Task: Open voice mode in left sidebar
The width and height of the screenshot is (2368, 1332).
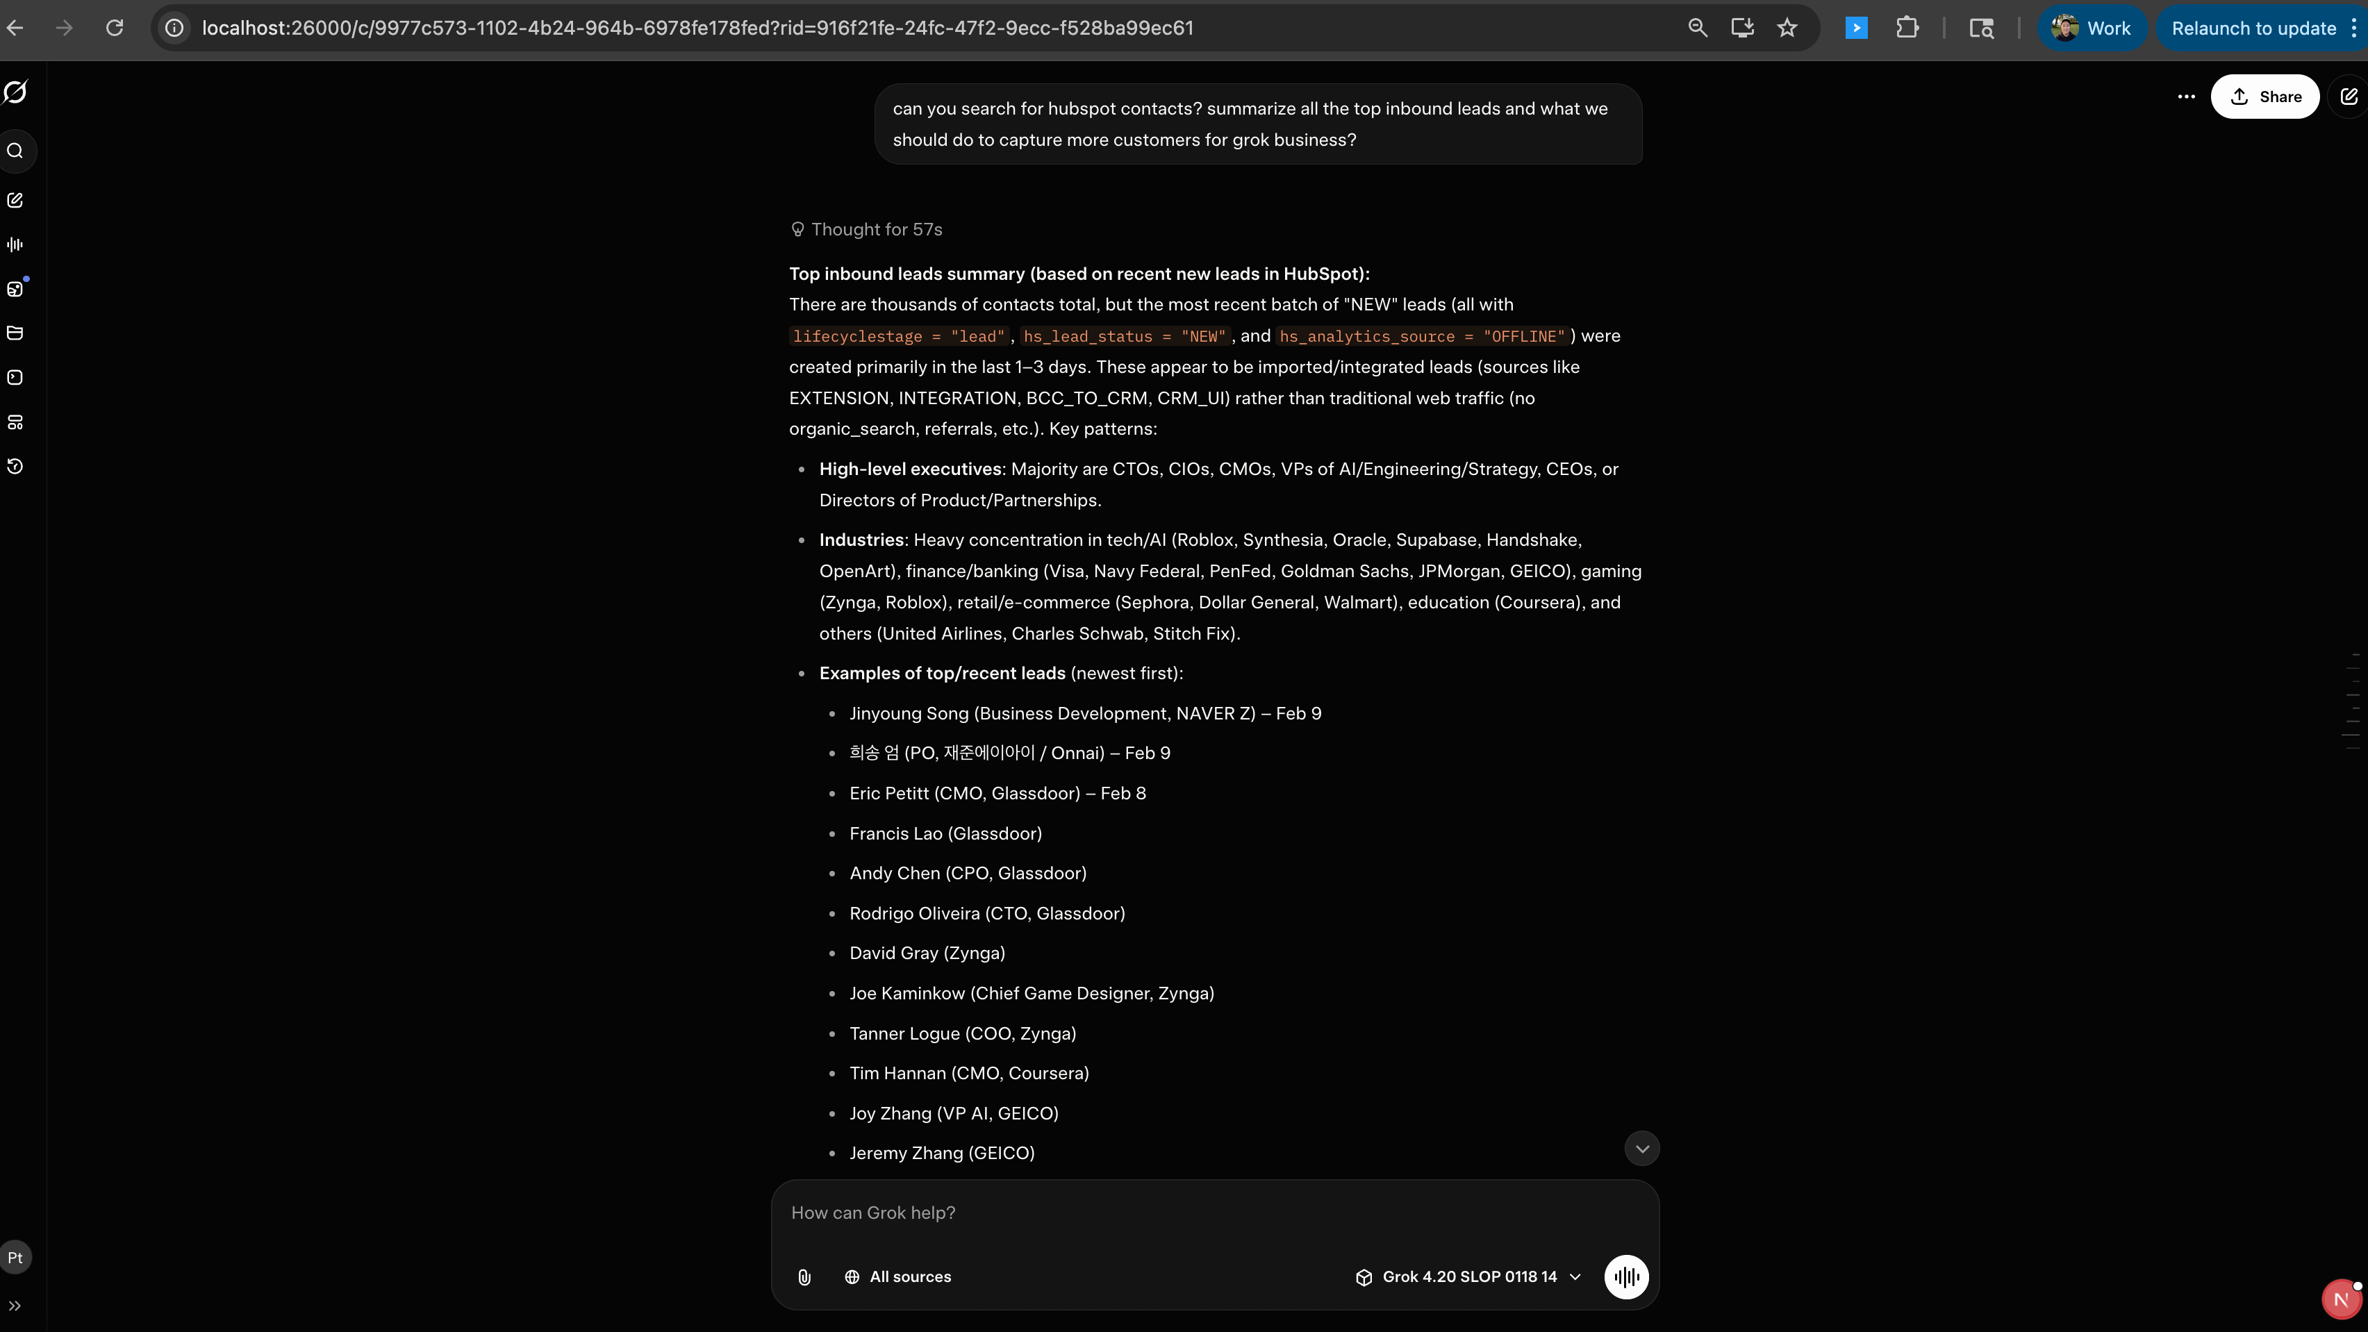Action: [x=15, y=244]
